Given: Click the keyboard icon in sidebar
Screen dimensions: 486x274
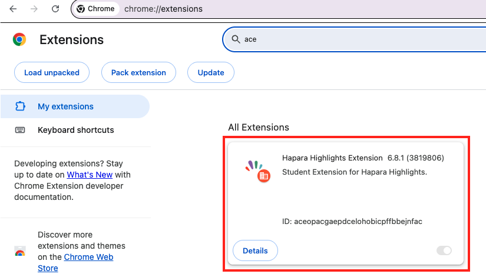Looking at the screenshot, I should click(x=20, y=130).
